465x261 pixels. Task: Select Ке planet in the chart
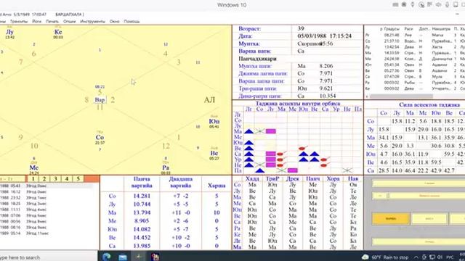[x=58, y=32]
